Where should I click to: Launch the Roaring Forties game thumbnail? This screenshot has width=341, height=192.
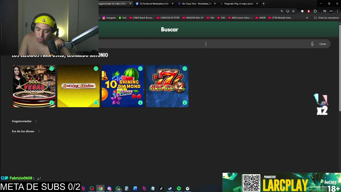79,86
